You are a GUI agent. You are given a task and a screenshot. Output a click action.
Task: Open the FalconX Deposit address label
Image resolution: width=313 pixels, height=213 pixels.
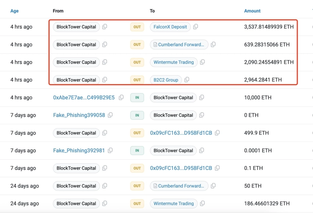[x=170, y=27]
